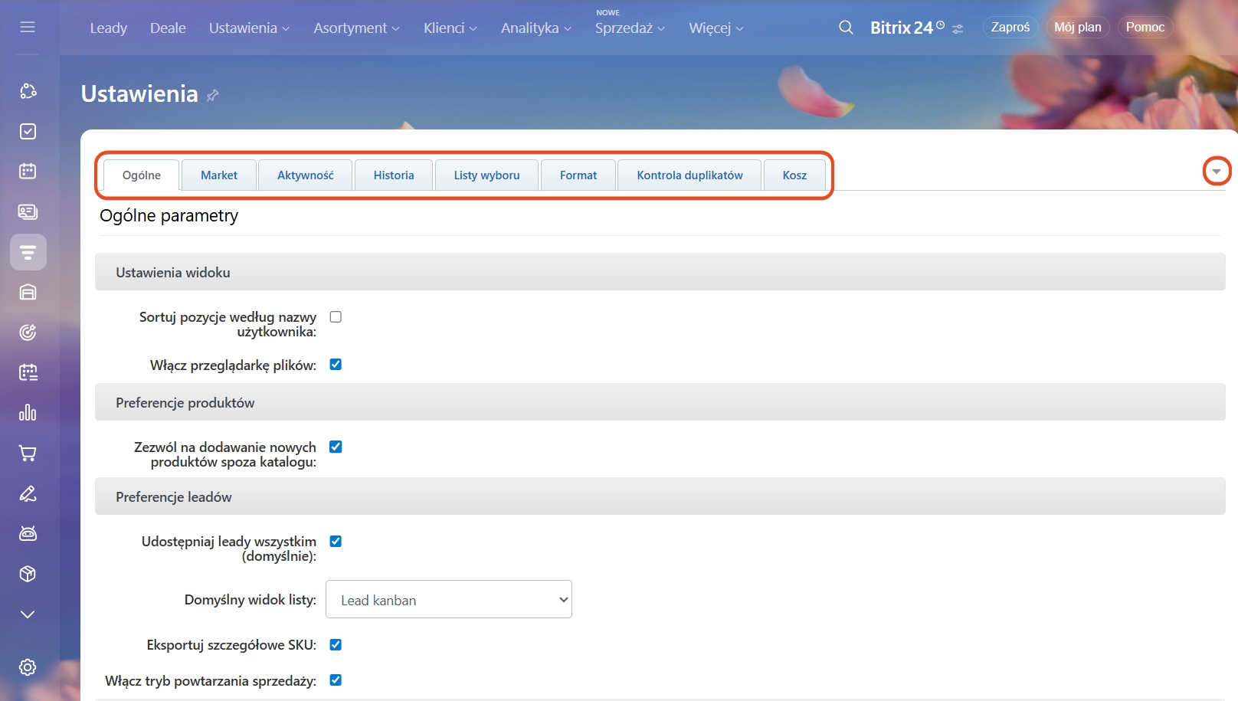Switch to Kontrola duplikatów tab
The width and height of the screenshot is (1238, 701).
coord(689,175)
